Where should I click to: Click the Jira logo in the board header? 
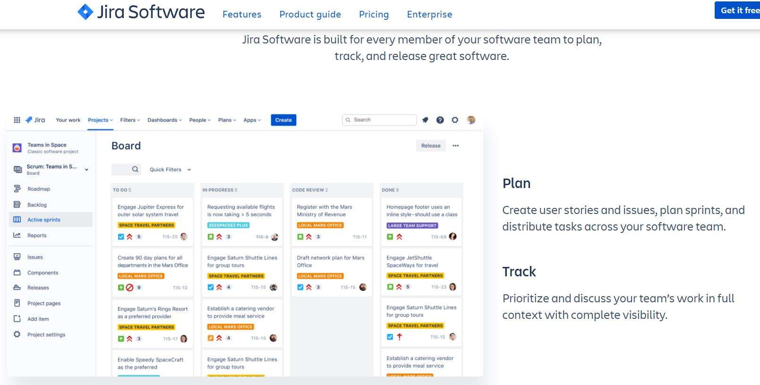(35, 120)
